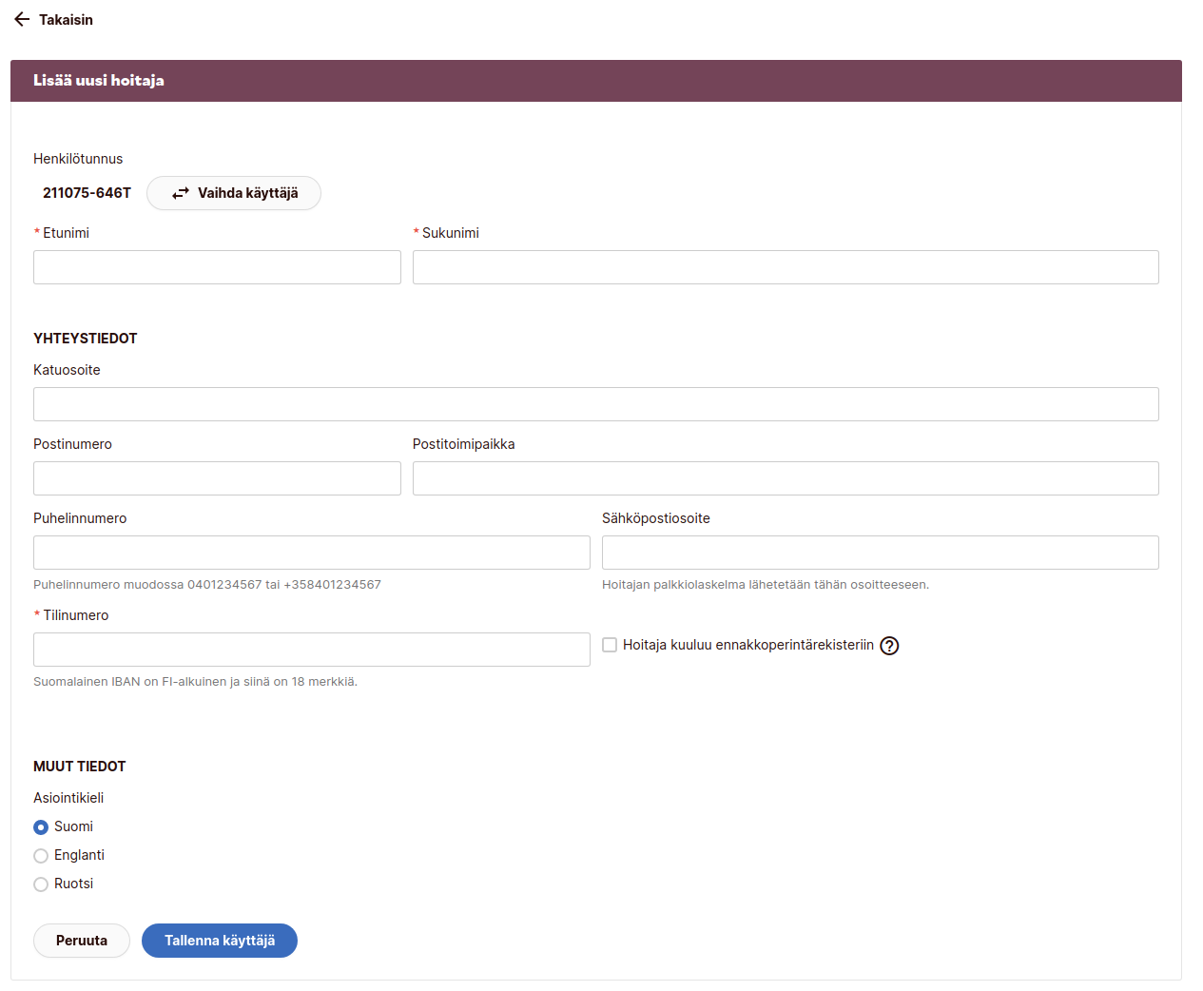
Task: Click the Puhelinnumero muodossa hint text
Action: [207, 585]
